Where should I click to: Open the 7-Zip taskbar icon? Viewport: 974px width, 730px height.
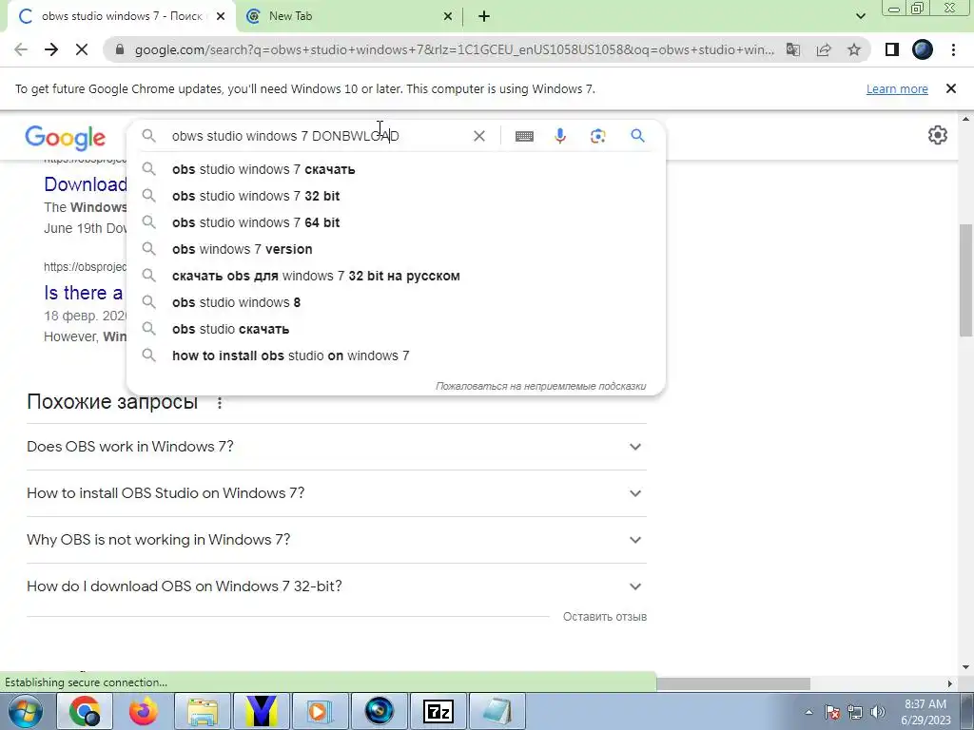(438, 711)
